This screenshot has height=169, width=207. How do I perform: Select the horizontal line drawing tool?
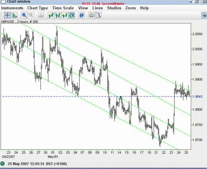[x=65, y=15]
